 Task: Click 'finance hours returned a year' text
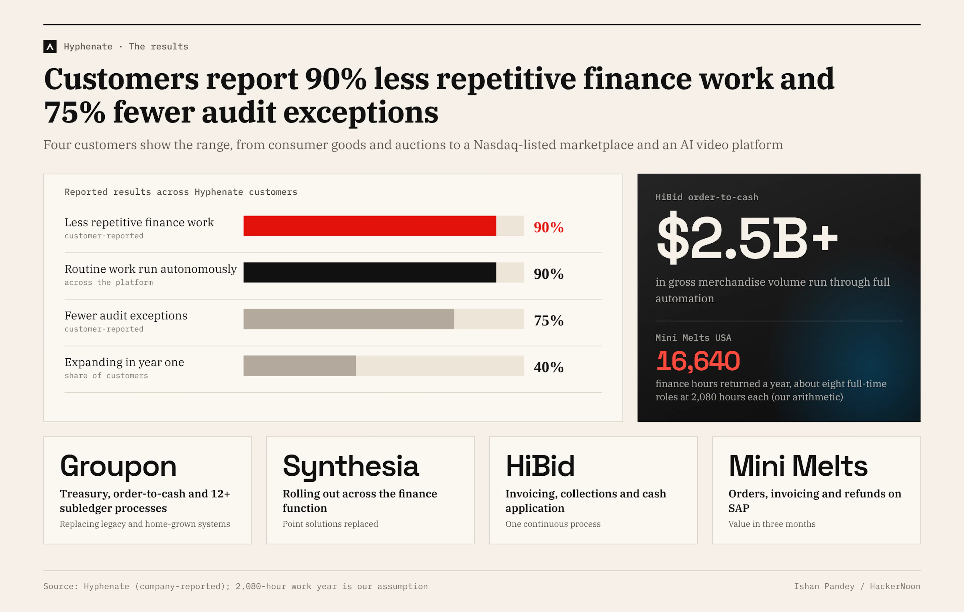[771, 390]
